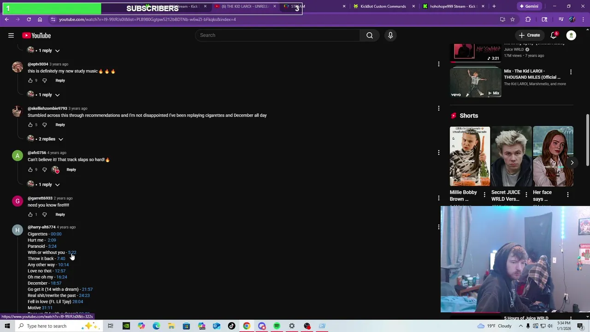This screenshot has width=590, height=332.
Task: Dislike the @skellishzombie9793 comment
Action: tap(44, 125)
